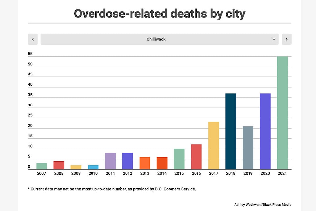Image resolution: width=316 pixels, height=211 pixels.
Task: Click the 2015 x-axis label
Action: pos(179,173)
